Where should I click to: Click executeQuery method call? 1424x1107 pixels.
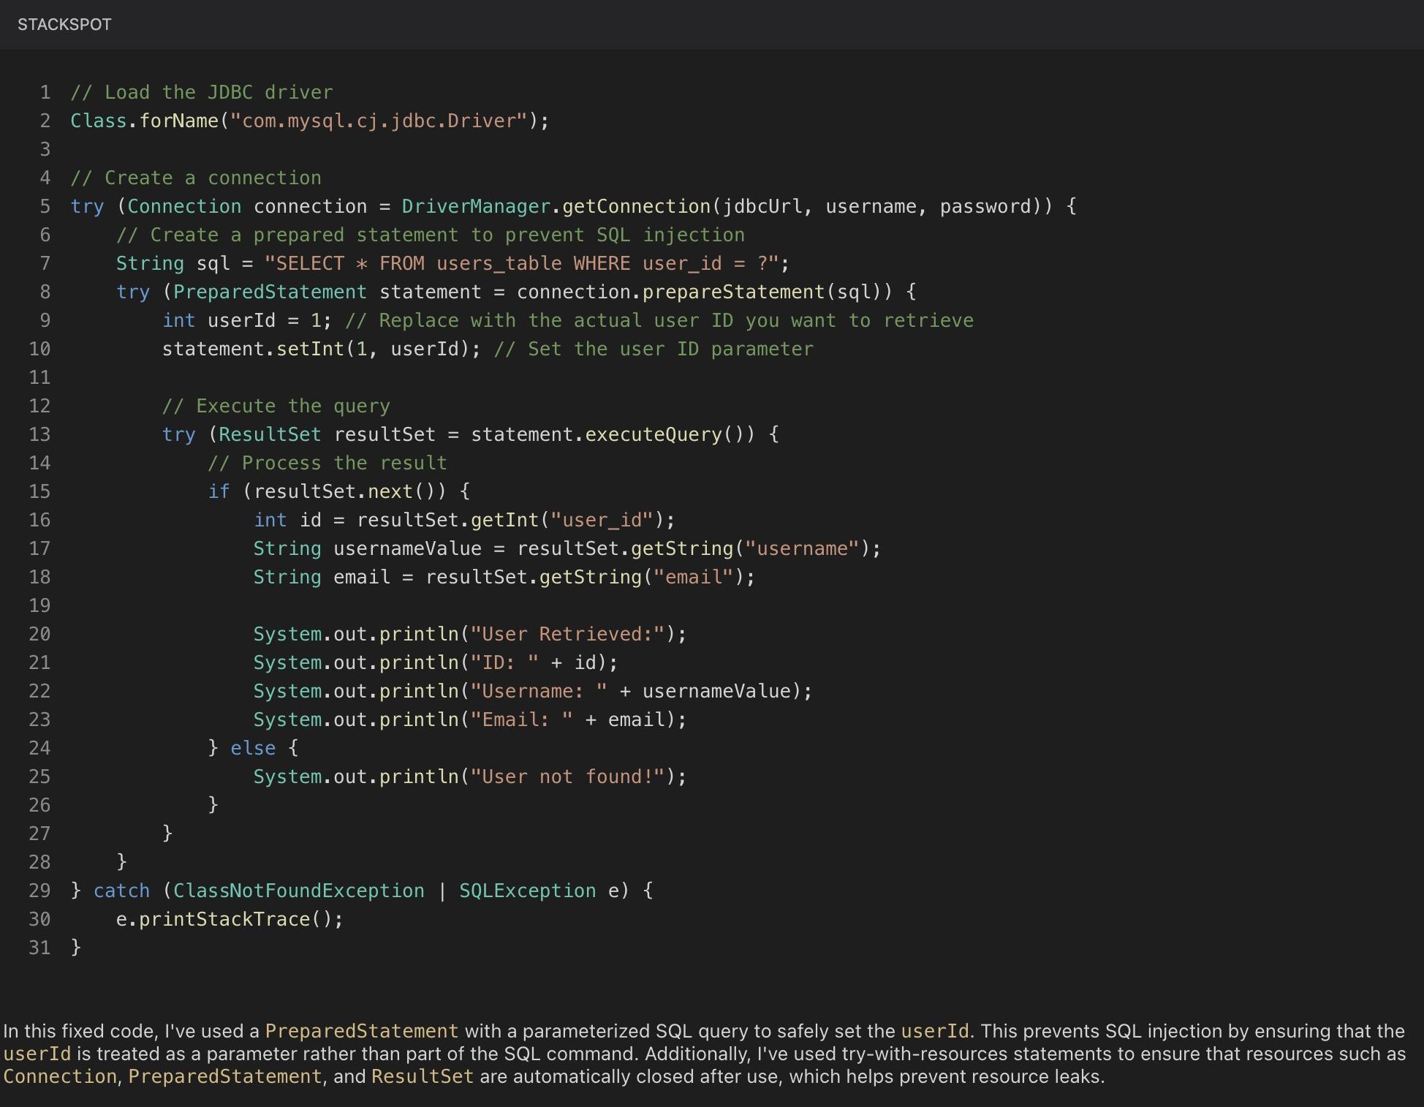tap(653, 434)
